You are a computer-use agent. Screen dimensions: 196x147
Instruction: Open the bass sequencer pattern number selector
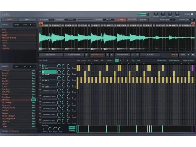pos(133,55)
